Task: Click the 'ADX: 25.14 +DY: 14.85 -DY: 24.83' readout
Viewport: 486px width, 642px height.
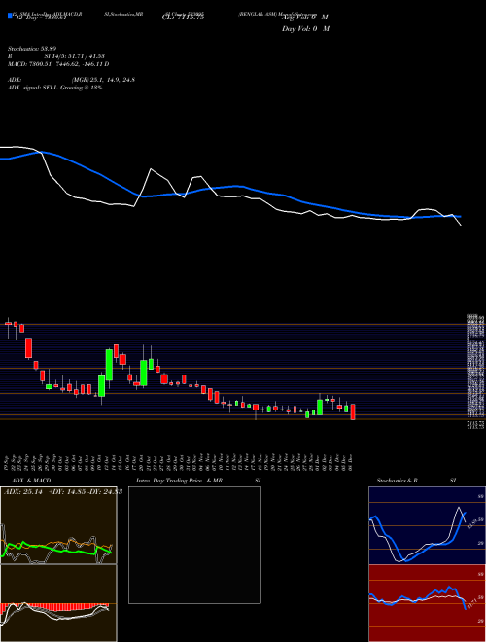Action: tap(63, 492)
